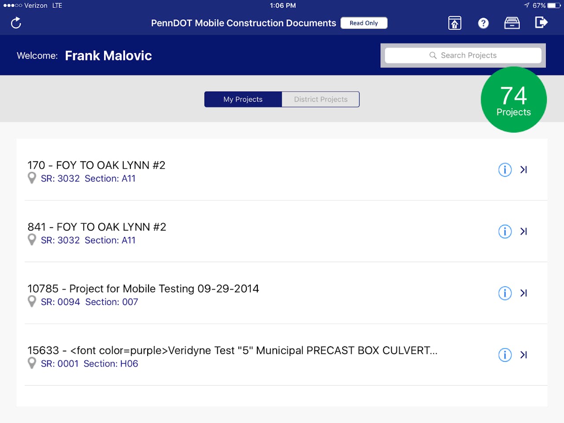Tap the battery indicator in status bar
This screenshot has height=423, width=564.
click(554, 5)
